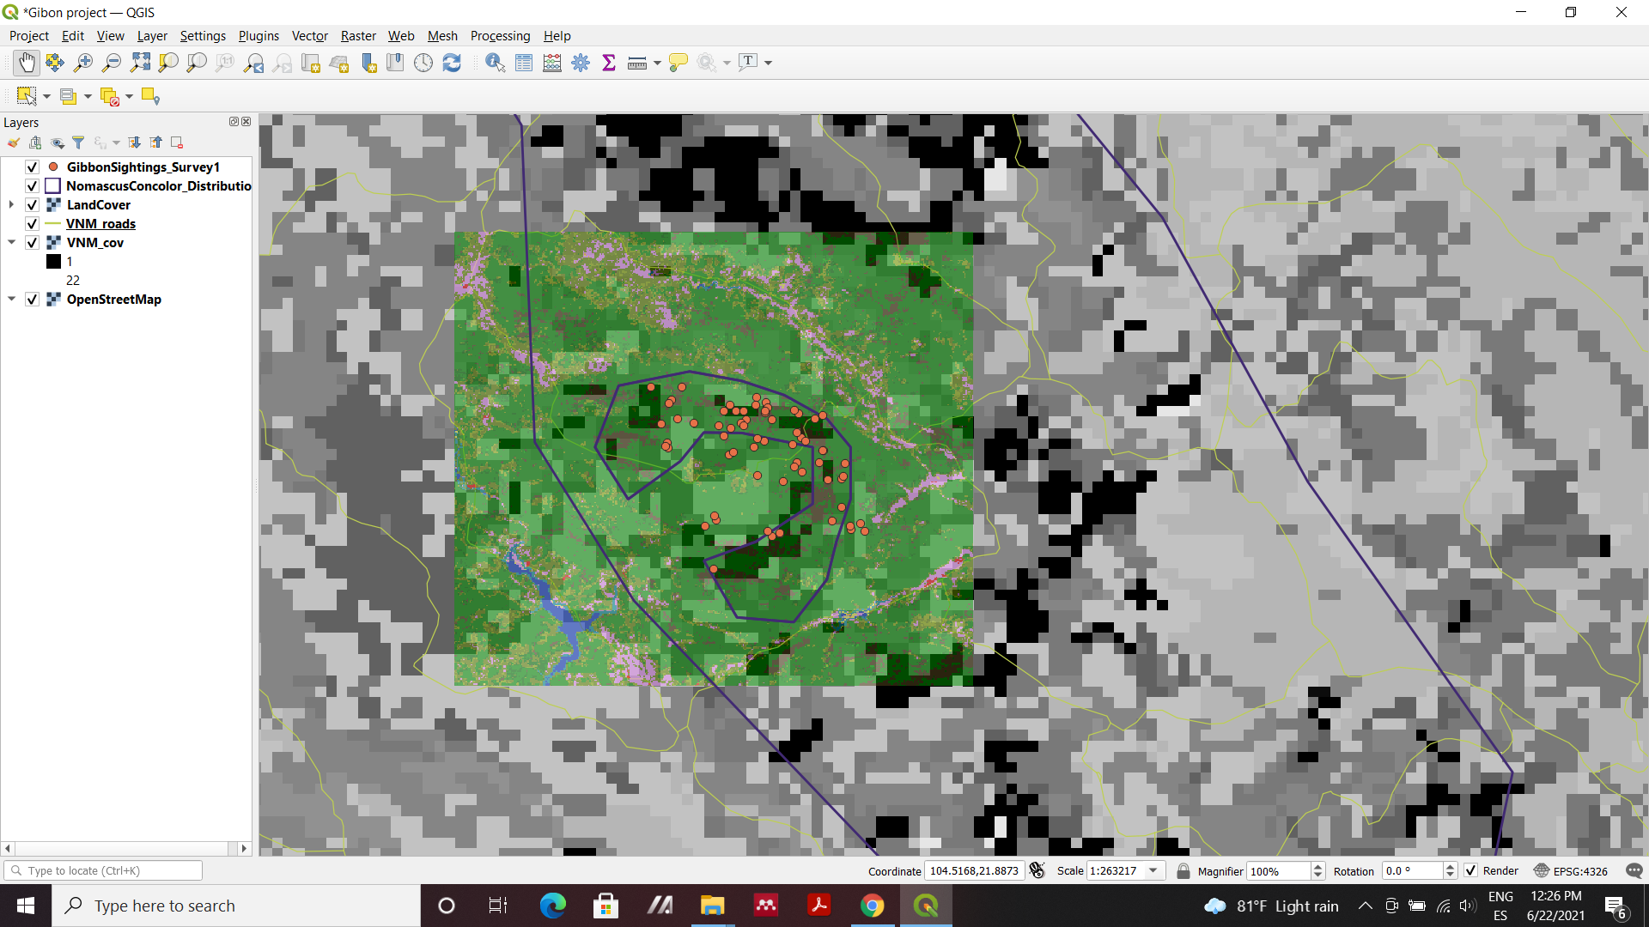Open the Statistical Summary sigma icon

click(x=609, y=63)
